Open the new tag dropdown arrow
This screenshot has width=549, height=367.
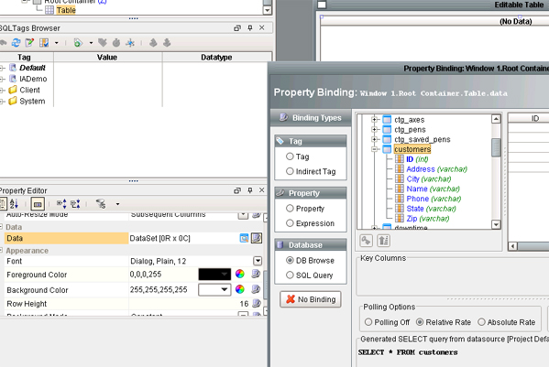(91, 43)
